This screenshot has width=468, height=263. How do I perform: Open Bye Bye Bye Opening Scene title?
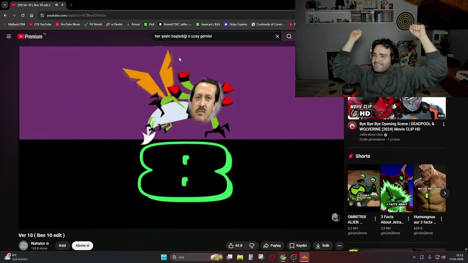click(x=397, y=126)
